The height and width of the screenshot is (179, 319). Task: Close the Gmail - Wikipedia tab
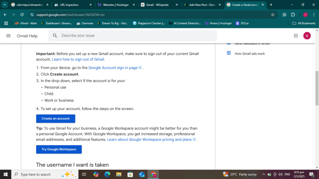coord(177,5)
